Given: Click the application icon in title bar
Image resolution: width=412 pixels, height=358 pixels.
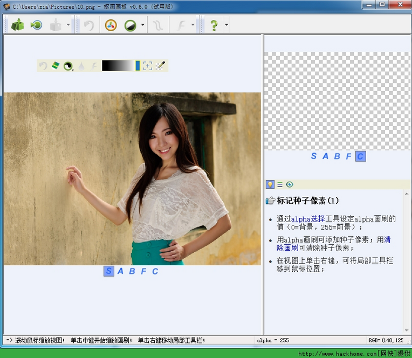Looking at the screenshot, I should (6, 6).
